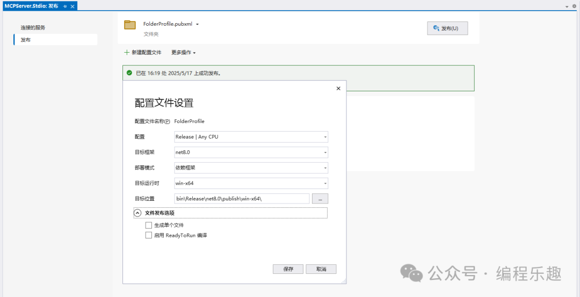Close the MCPServer.Stdio publish tab
The height and width of the screenshot is (297, 580).
(72, 6)
